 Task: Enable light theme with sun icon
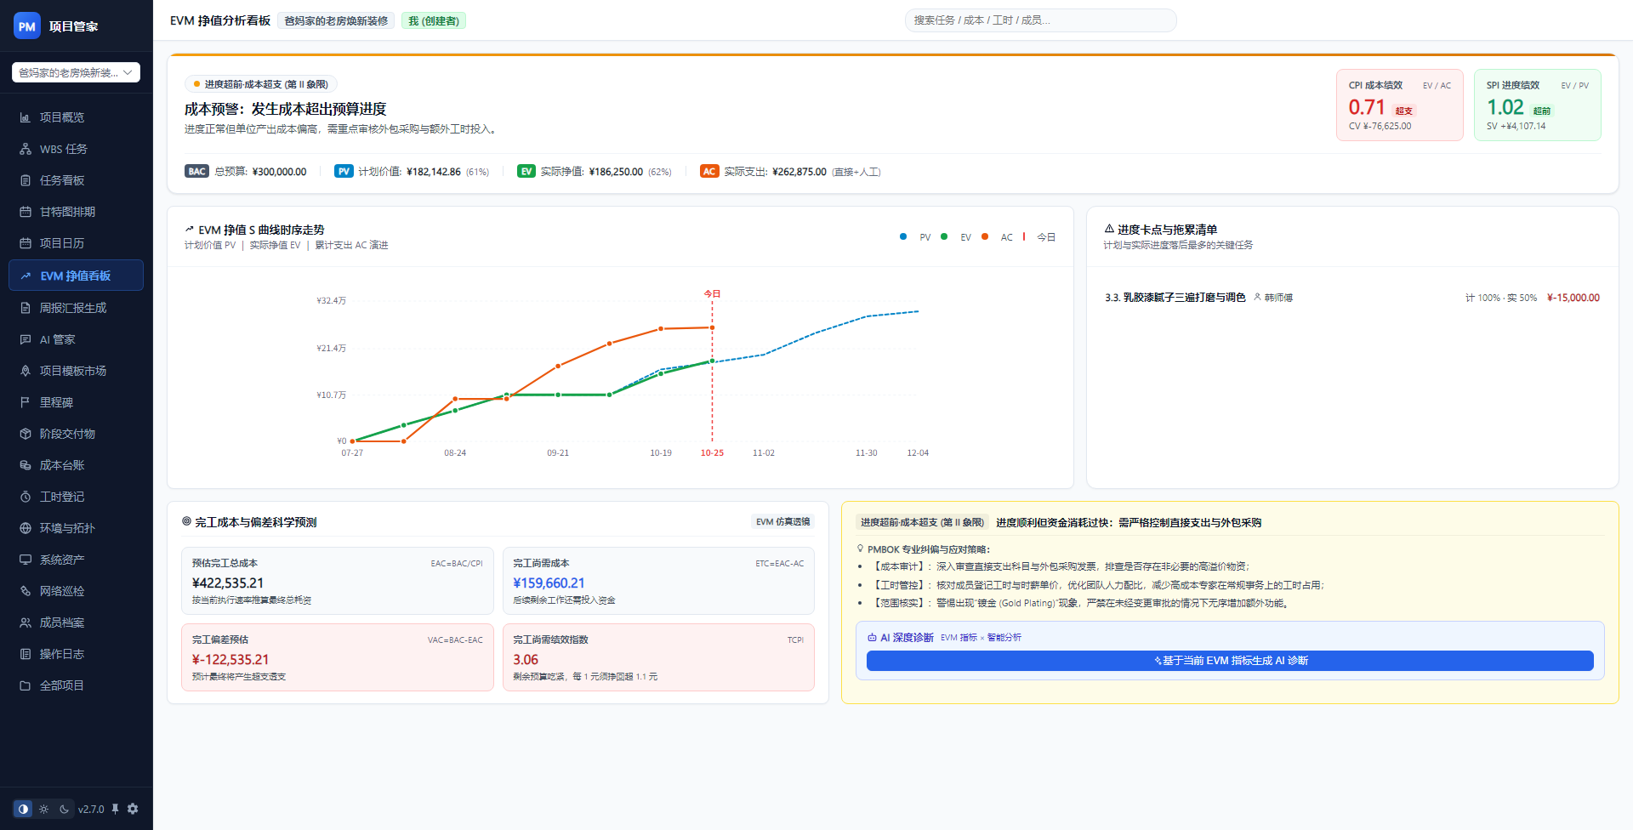pyautogui.click(x=43, y=809)
